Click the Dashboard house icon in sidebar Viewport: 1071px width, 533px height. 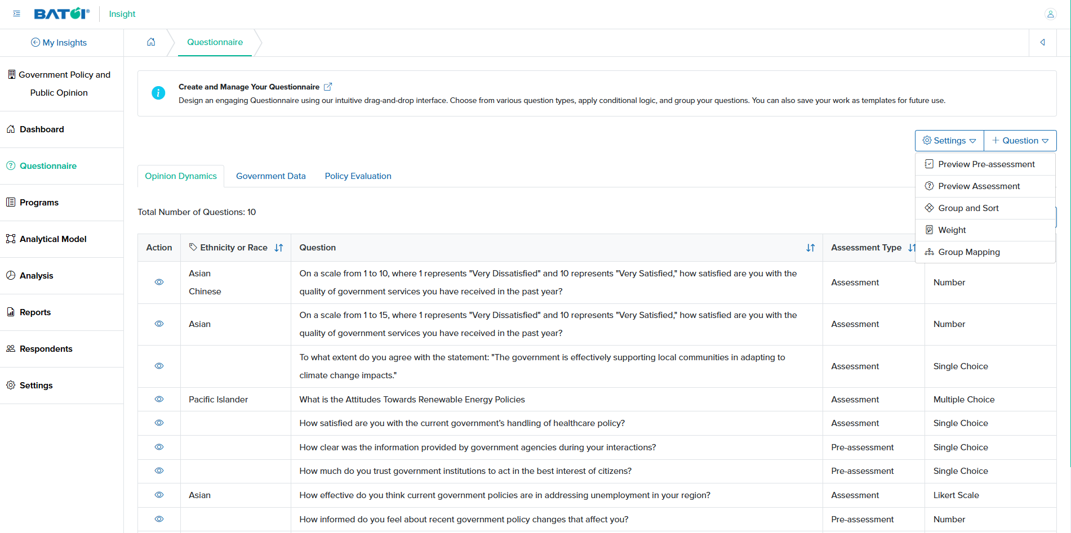click(11, 129)
